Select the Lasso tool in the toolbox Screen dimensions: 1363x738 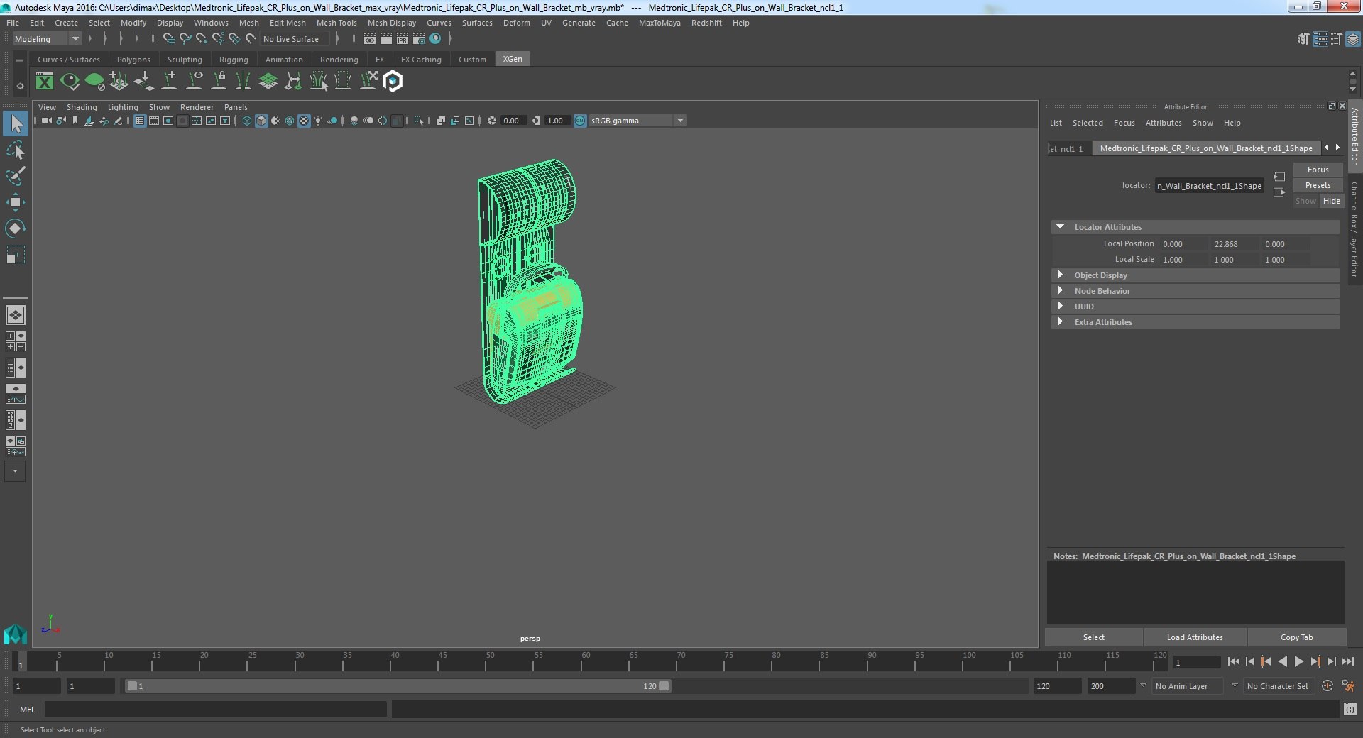coord(15,150)
